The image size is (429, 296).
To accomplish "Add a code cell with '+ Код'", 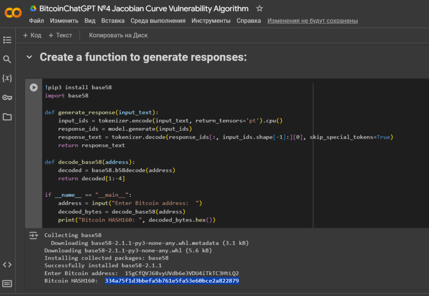I will click(x=32, y=35).
